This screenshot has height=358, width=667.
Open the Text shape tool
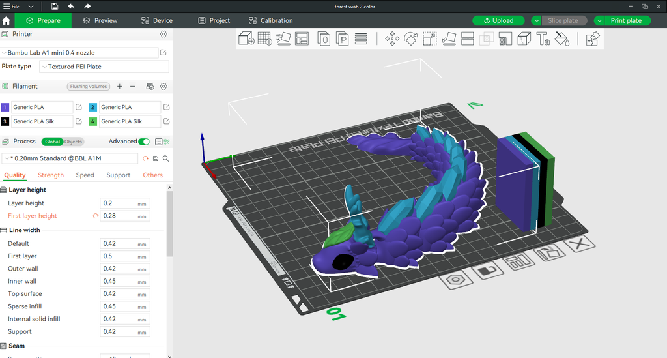point(543,39)
